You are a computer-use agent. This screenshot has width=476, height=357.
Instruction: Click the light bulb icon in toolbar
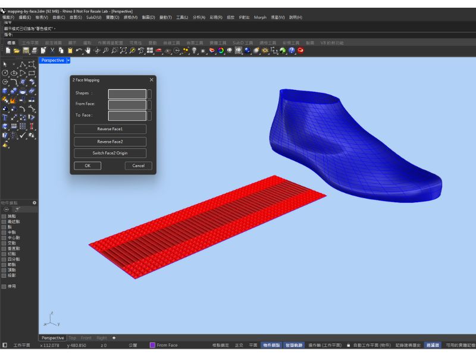point(194,51)
